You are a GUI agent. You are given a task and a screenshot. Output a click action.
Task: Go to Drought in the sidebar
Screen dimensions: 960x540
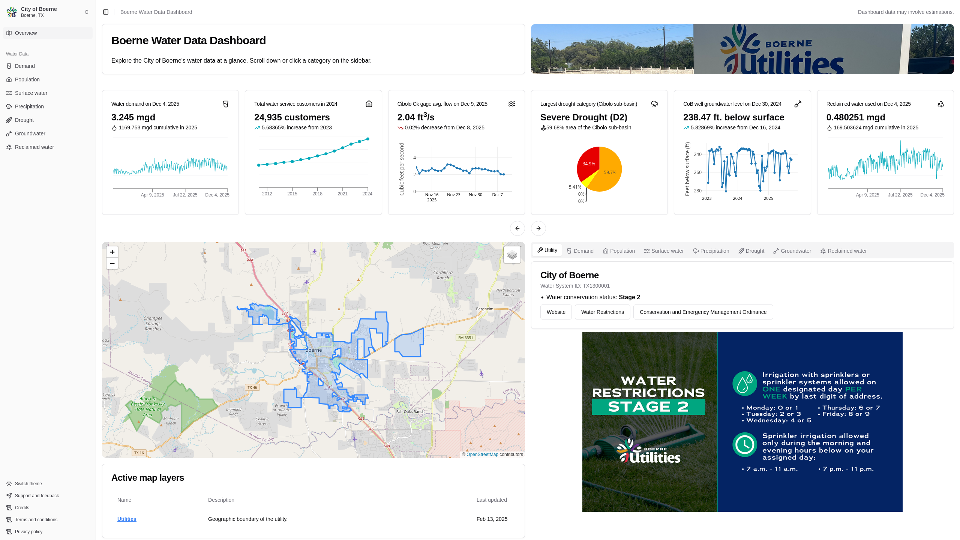click(x=48, y=120)
